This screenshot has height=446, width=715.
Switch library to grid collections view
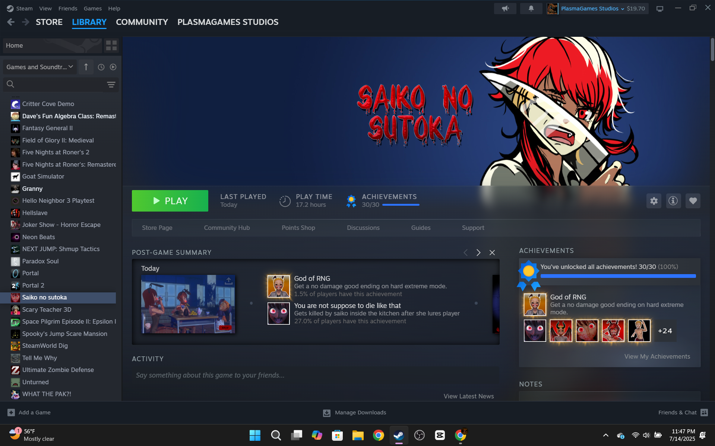point(111,45)
